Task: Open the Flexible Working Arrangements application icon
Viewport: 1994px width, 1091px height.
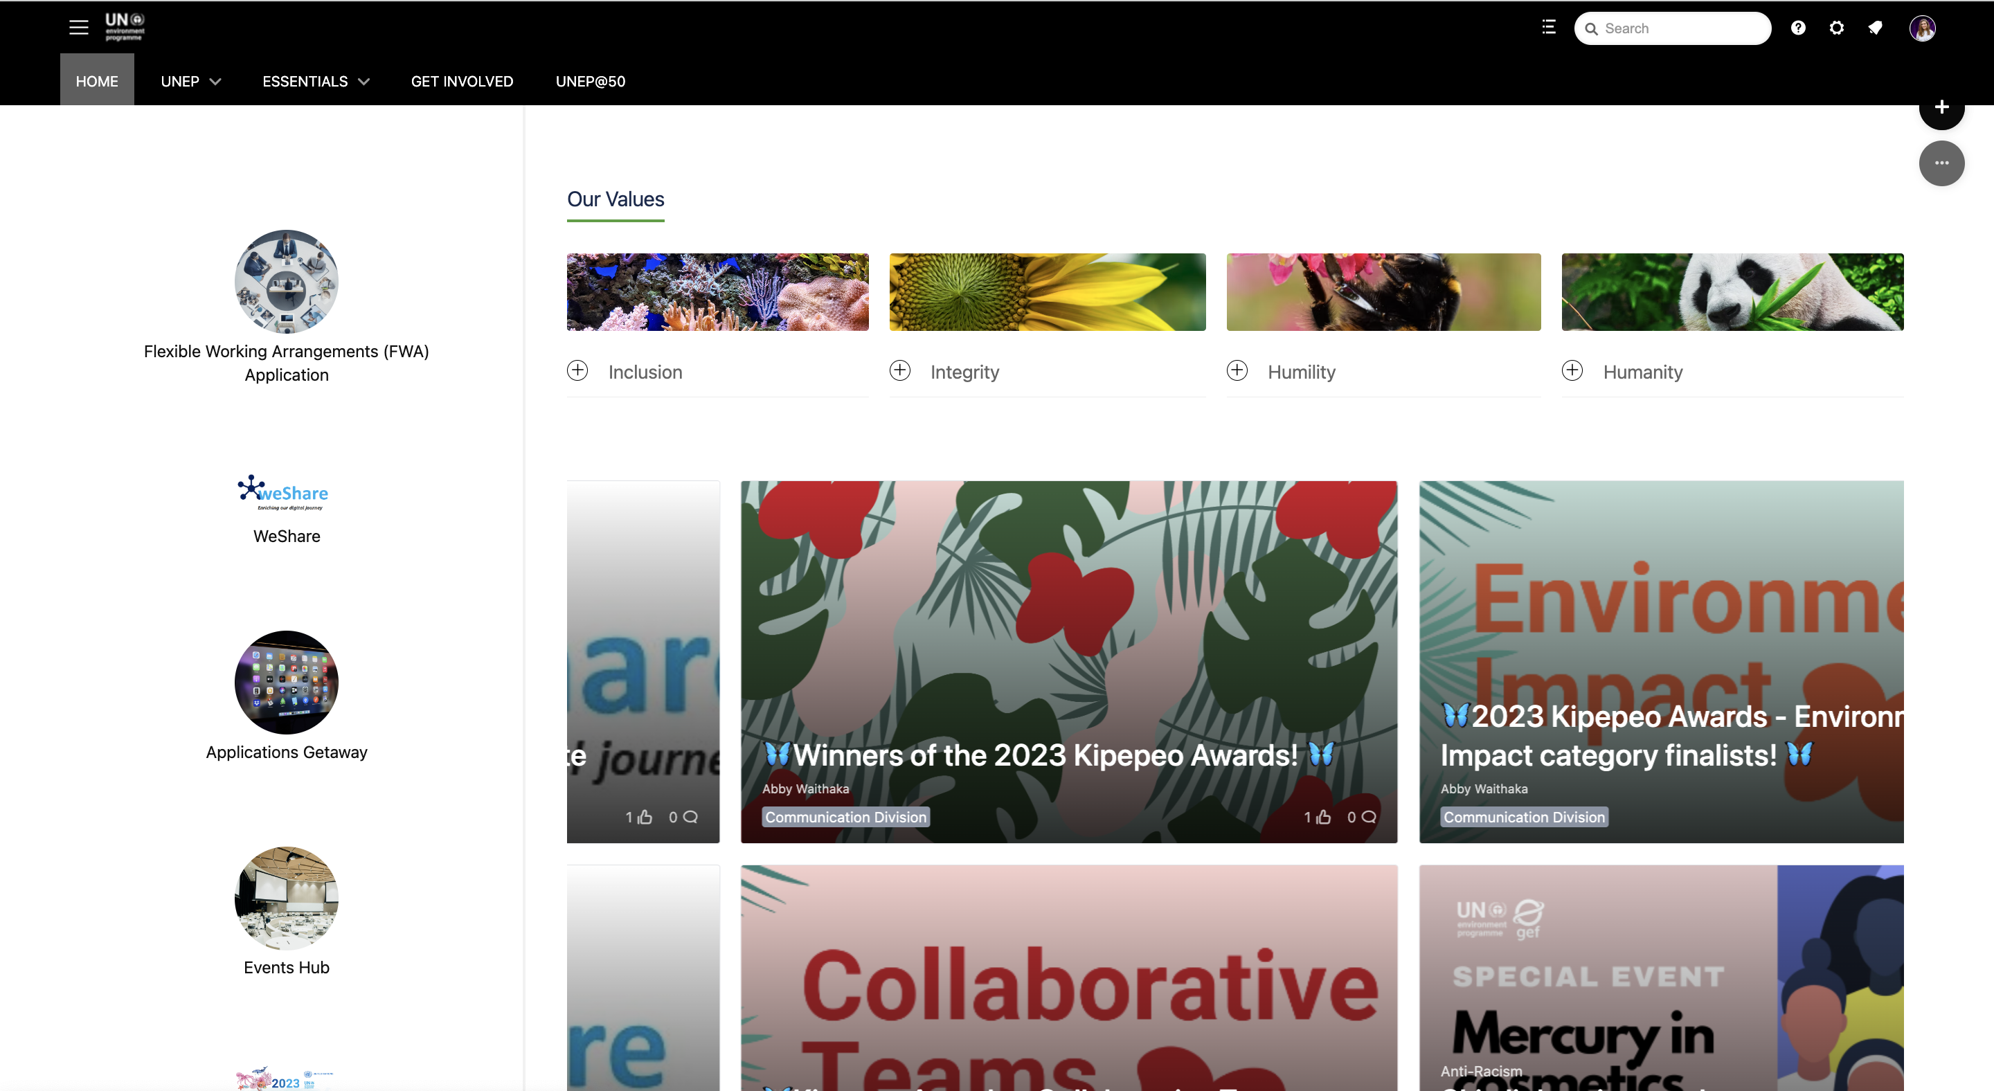Action: pyautogui.click(x=287, y=281)
